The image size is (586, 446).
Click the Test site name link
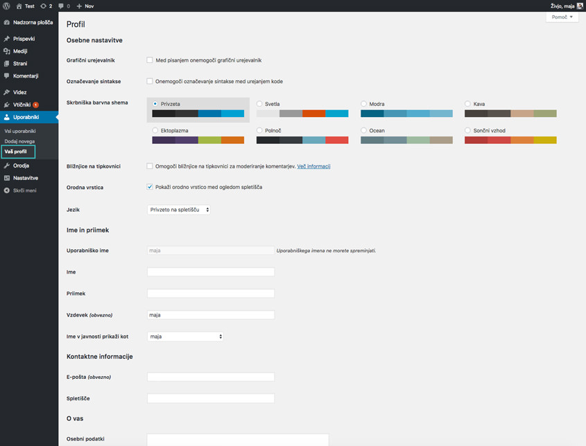(x=30, y=6)
